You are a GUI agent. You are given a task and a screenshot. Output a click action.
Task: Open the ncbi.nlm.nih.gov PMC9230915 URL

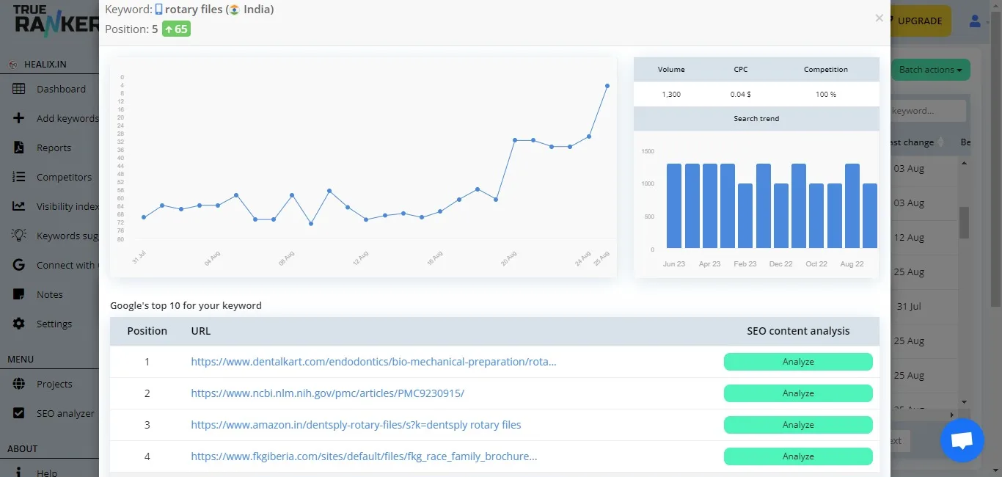pos(328,393)
